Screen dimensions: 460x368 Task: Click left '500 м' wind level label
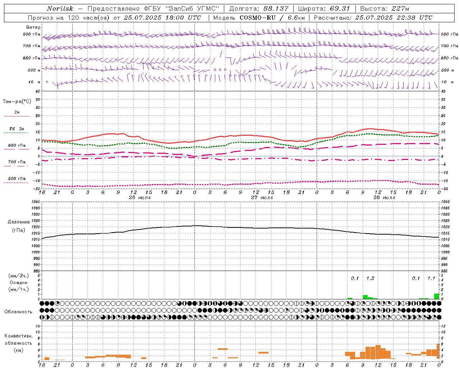(x=34, y=70)
